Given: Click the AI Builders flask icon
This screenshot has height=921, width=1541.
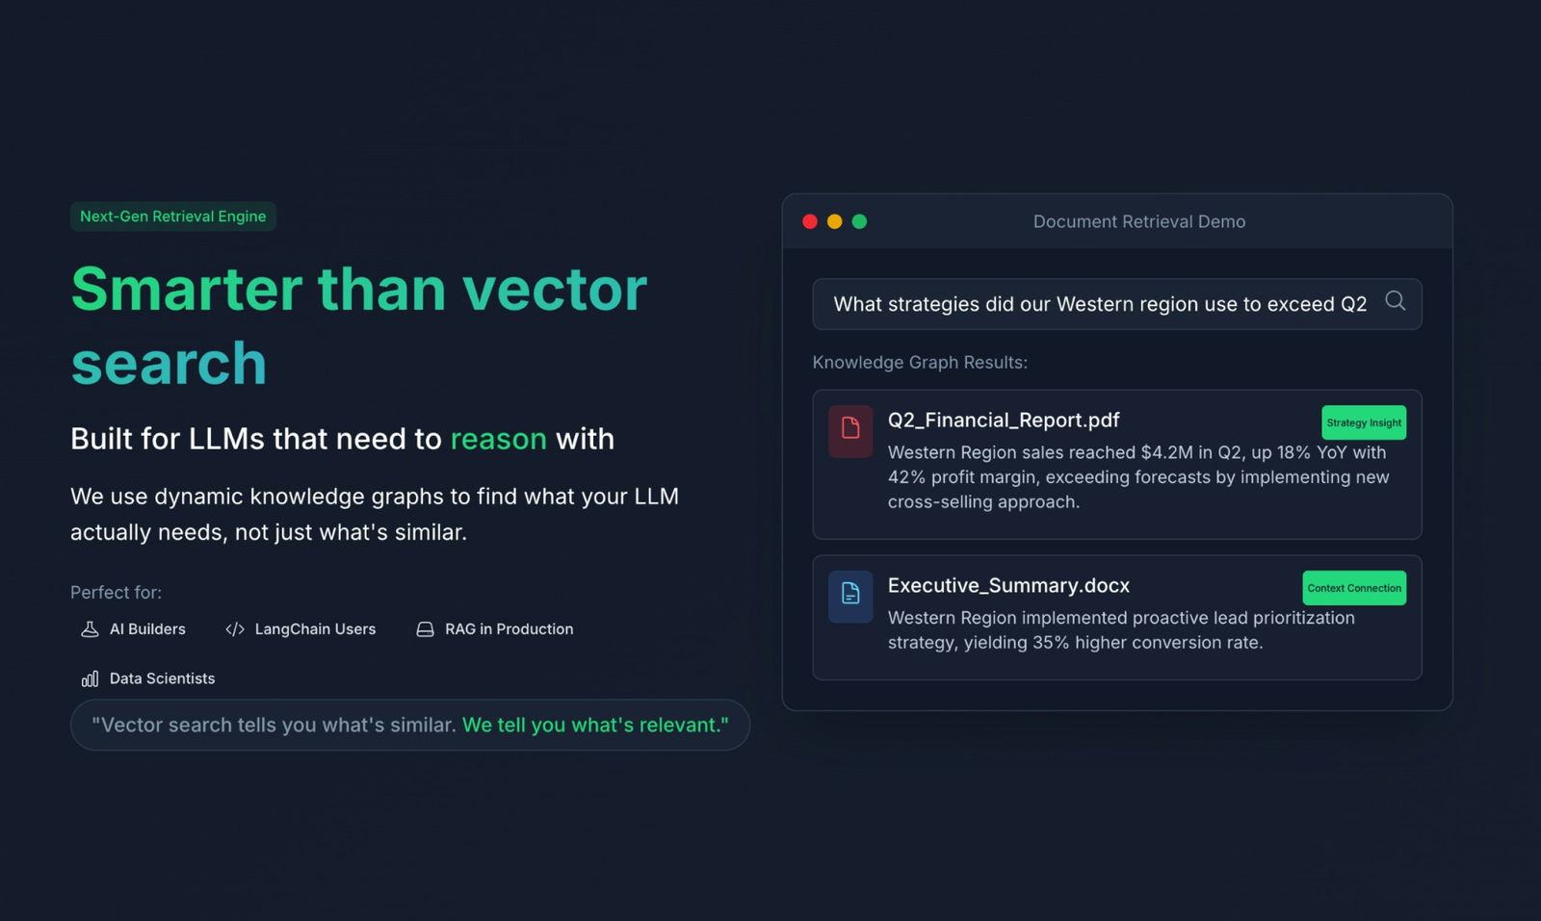Looking at the screenshot, I should [90, 629].
